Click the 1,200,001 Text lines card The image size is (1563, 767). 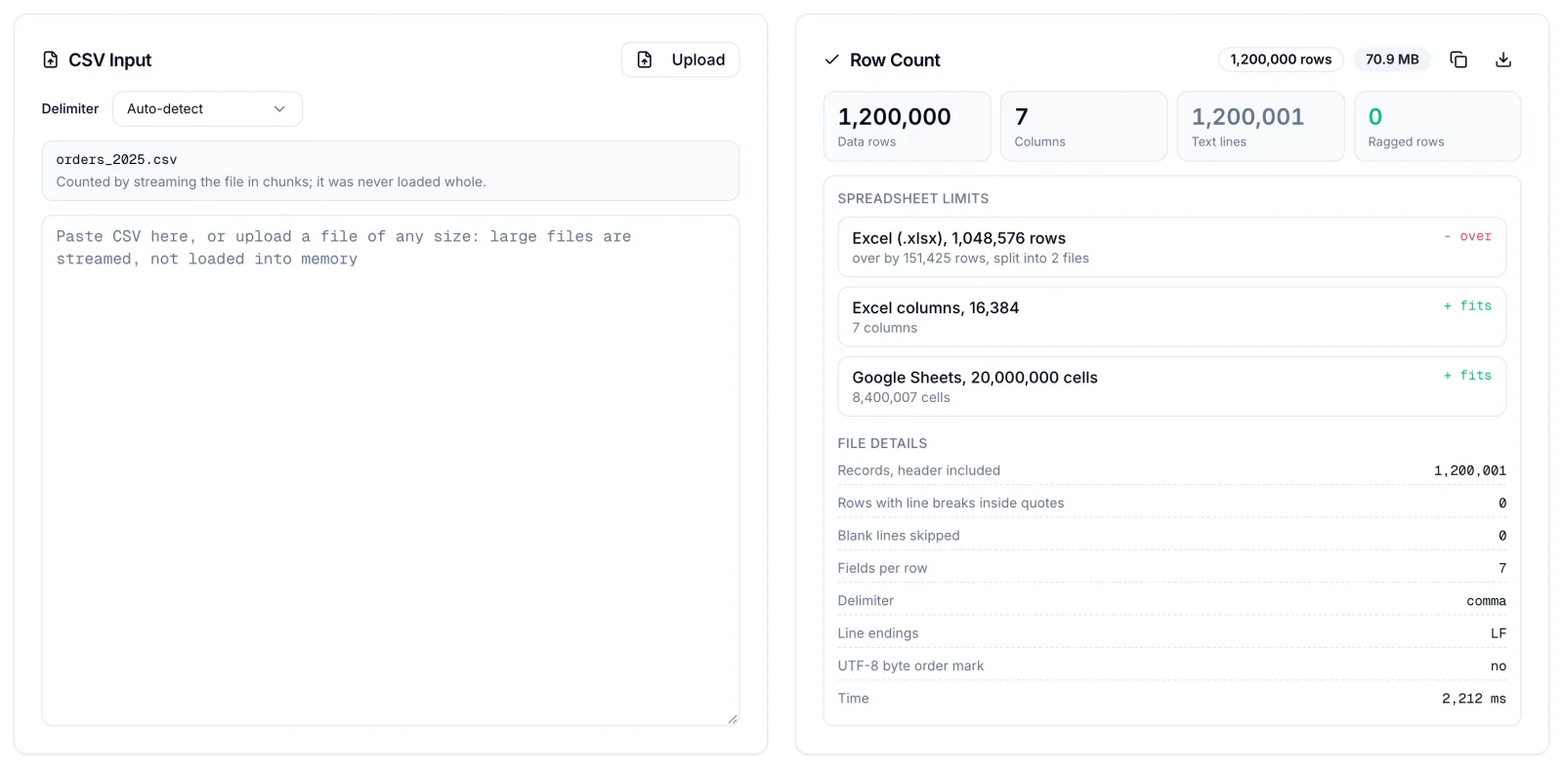click(x=1260, y=126)
